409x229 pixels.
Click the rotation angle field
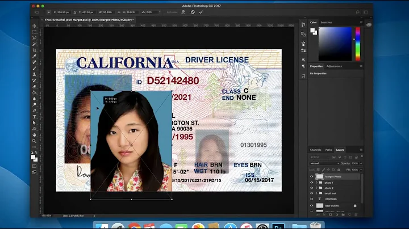point(152,12)
